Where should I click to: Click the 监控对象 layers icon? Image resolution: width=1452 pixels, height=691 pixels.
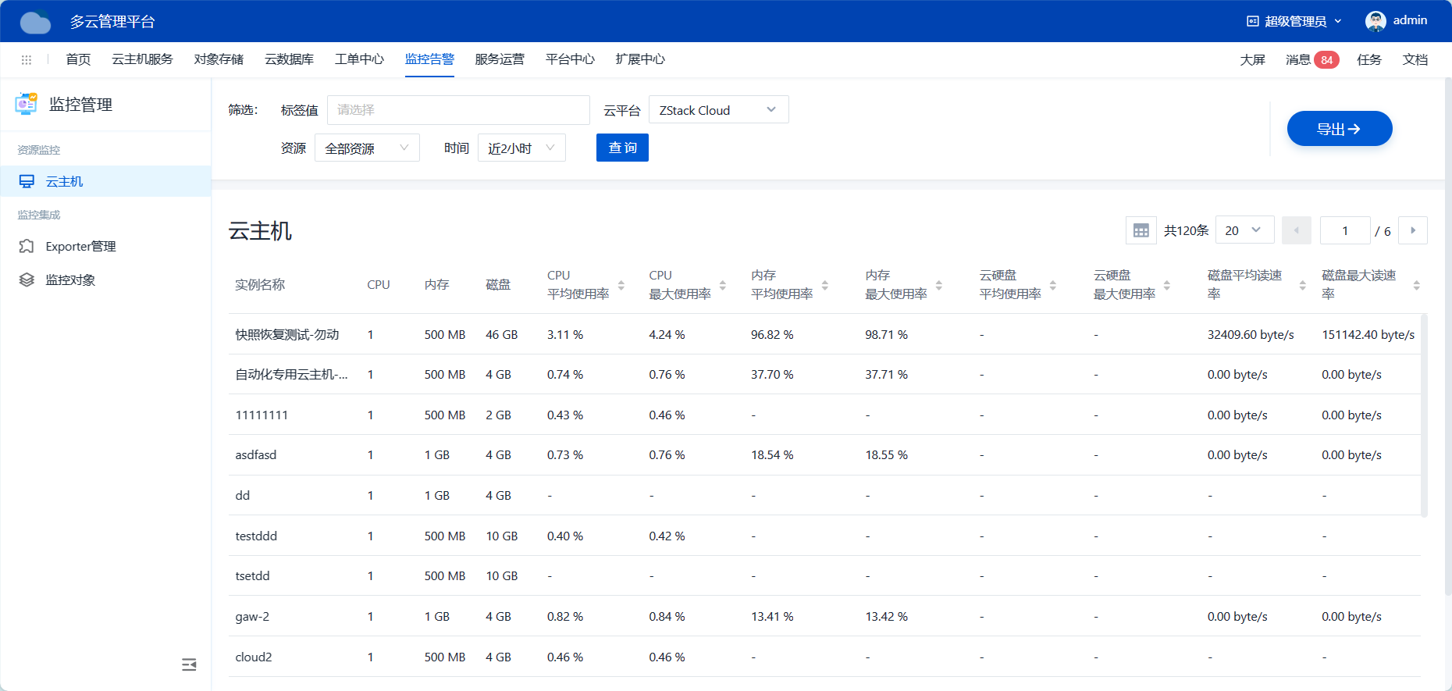pos(27,280)
